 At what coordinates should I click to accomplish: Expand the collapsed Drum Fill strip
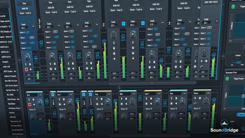90,94
